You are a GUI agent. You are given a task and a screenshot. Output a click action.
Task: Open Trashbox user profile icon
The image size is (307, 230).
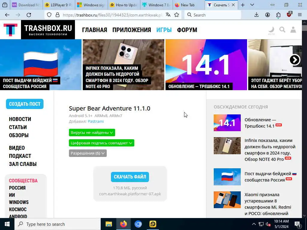click(x=293, y=30)
